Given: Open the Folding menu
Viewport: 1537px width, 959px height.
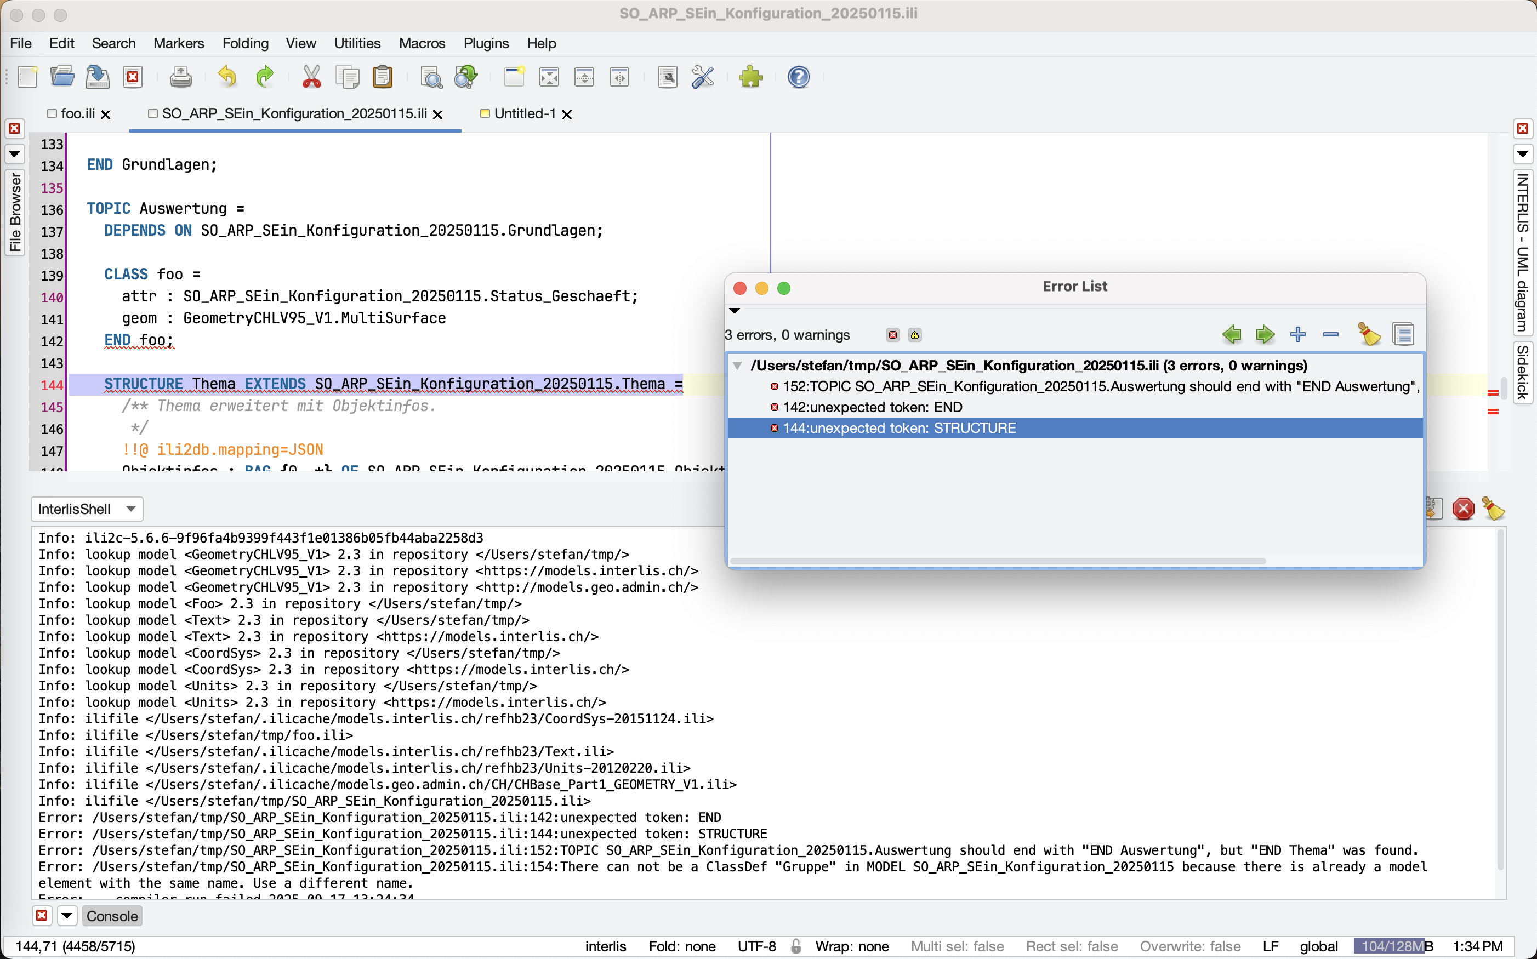Looking at the screenshot, I should tap(245, 43).
